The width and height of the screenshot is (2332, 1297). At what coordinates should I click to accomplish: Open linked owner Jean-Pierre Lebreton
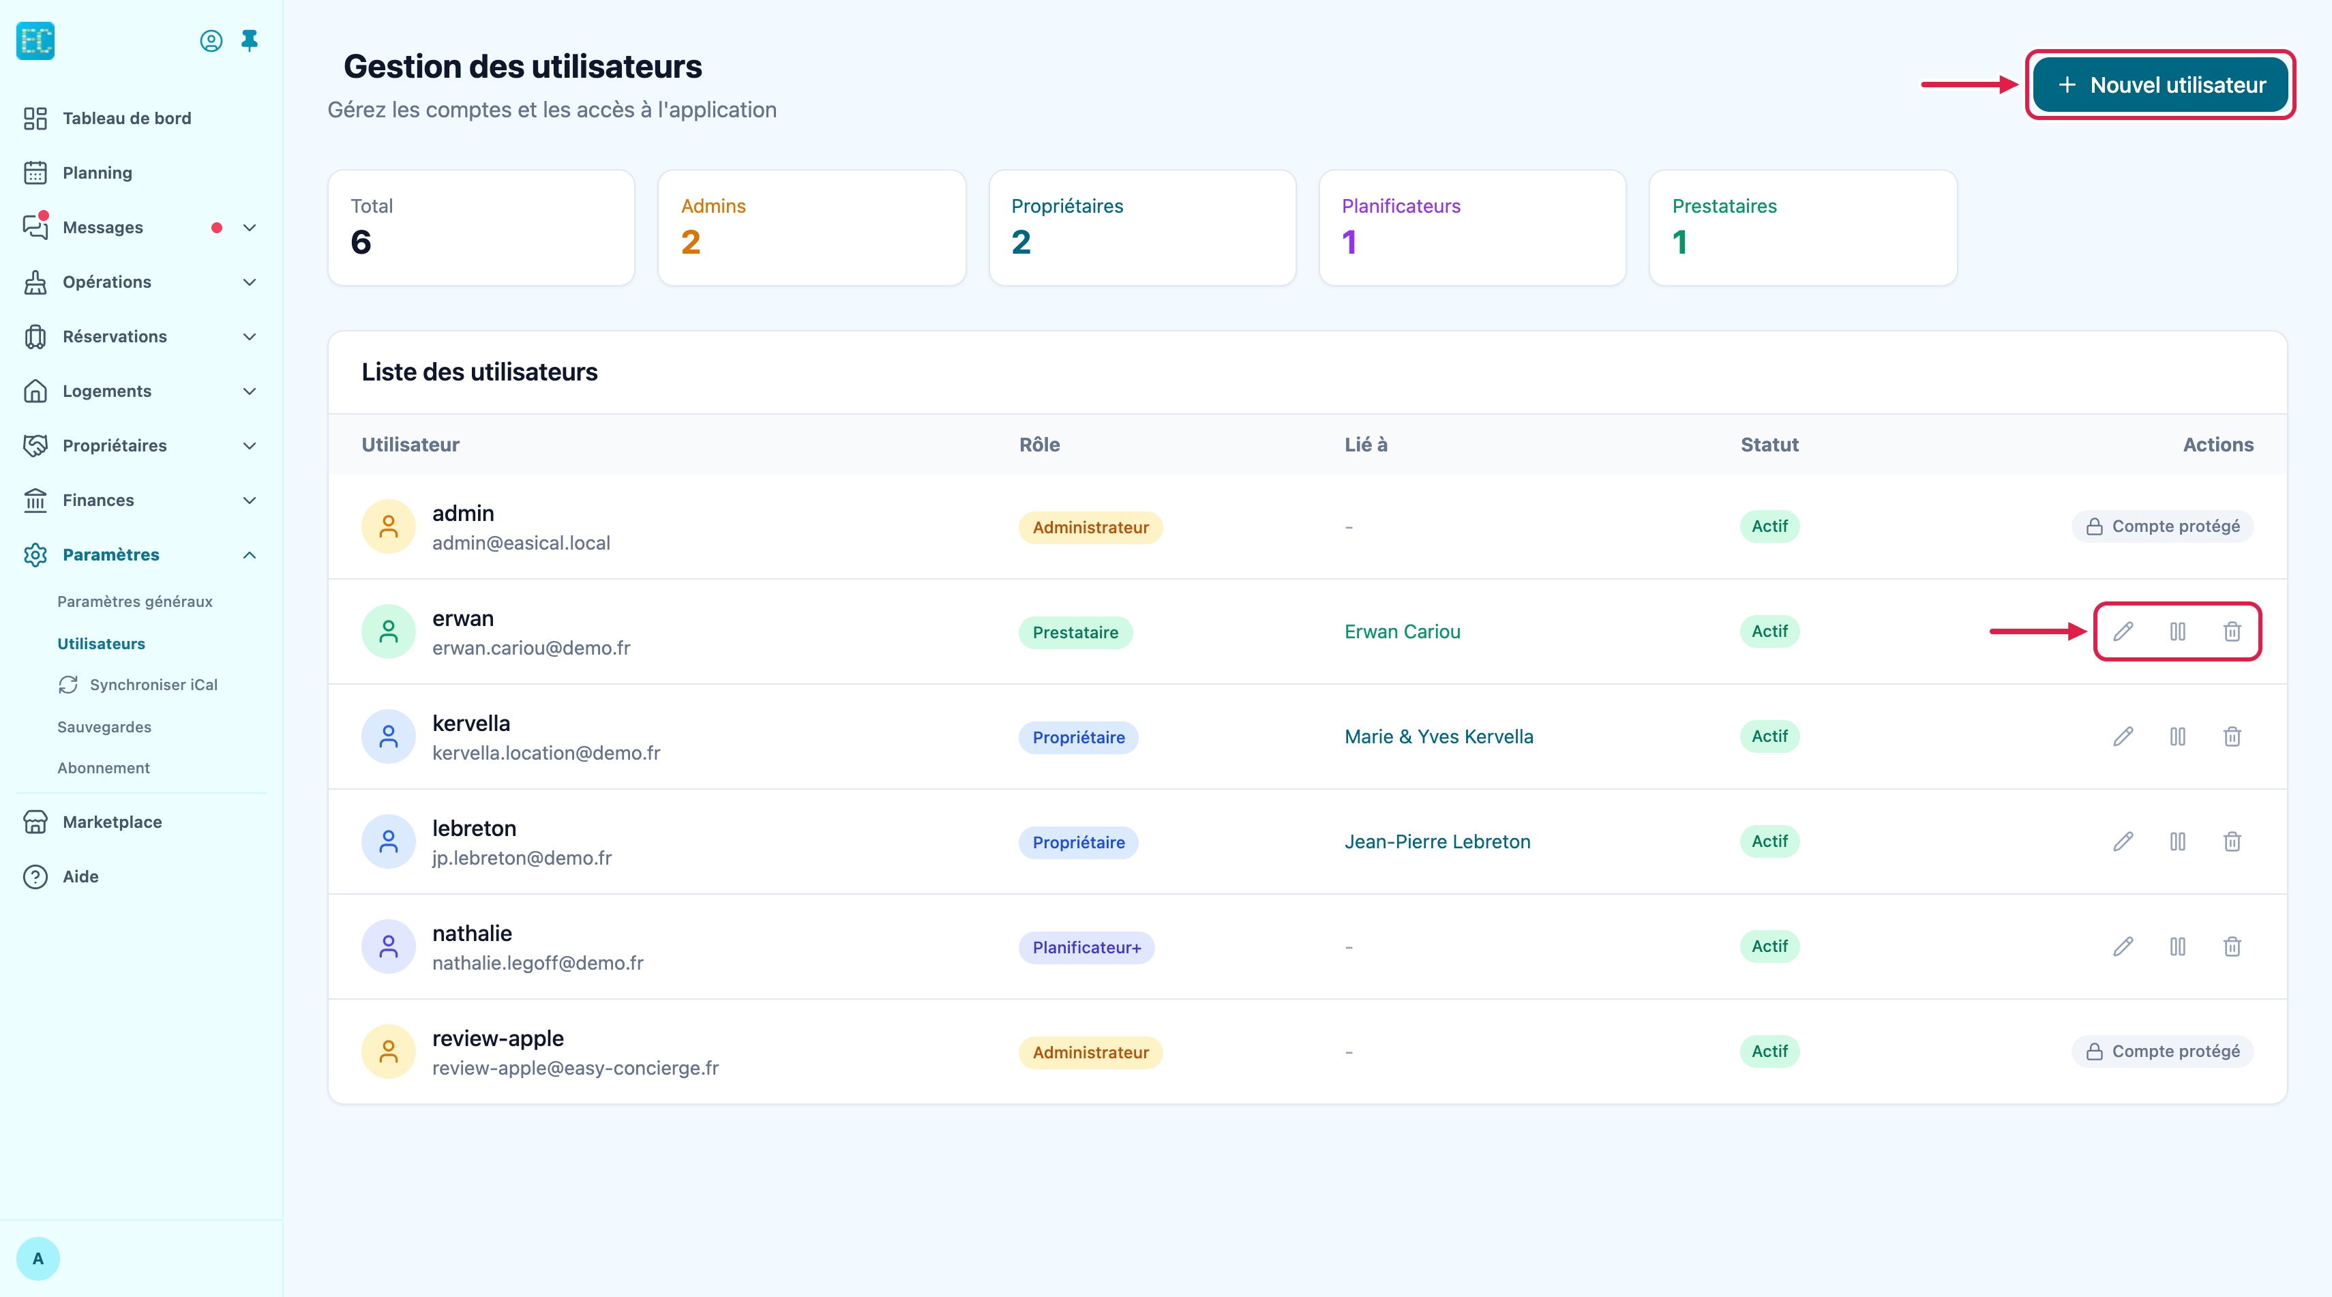tap(1437, 841)
